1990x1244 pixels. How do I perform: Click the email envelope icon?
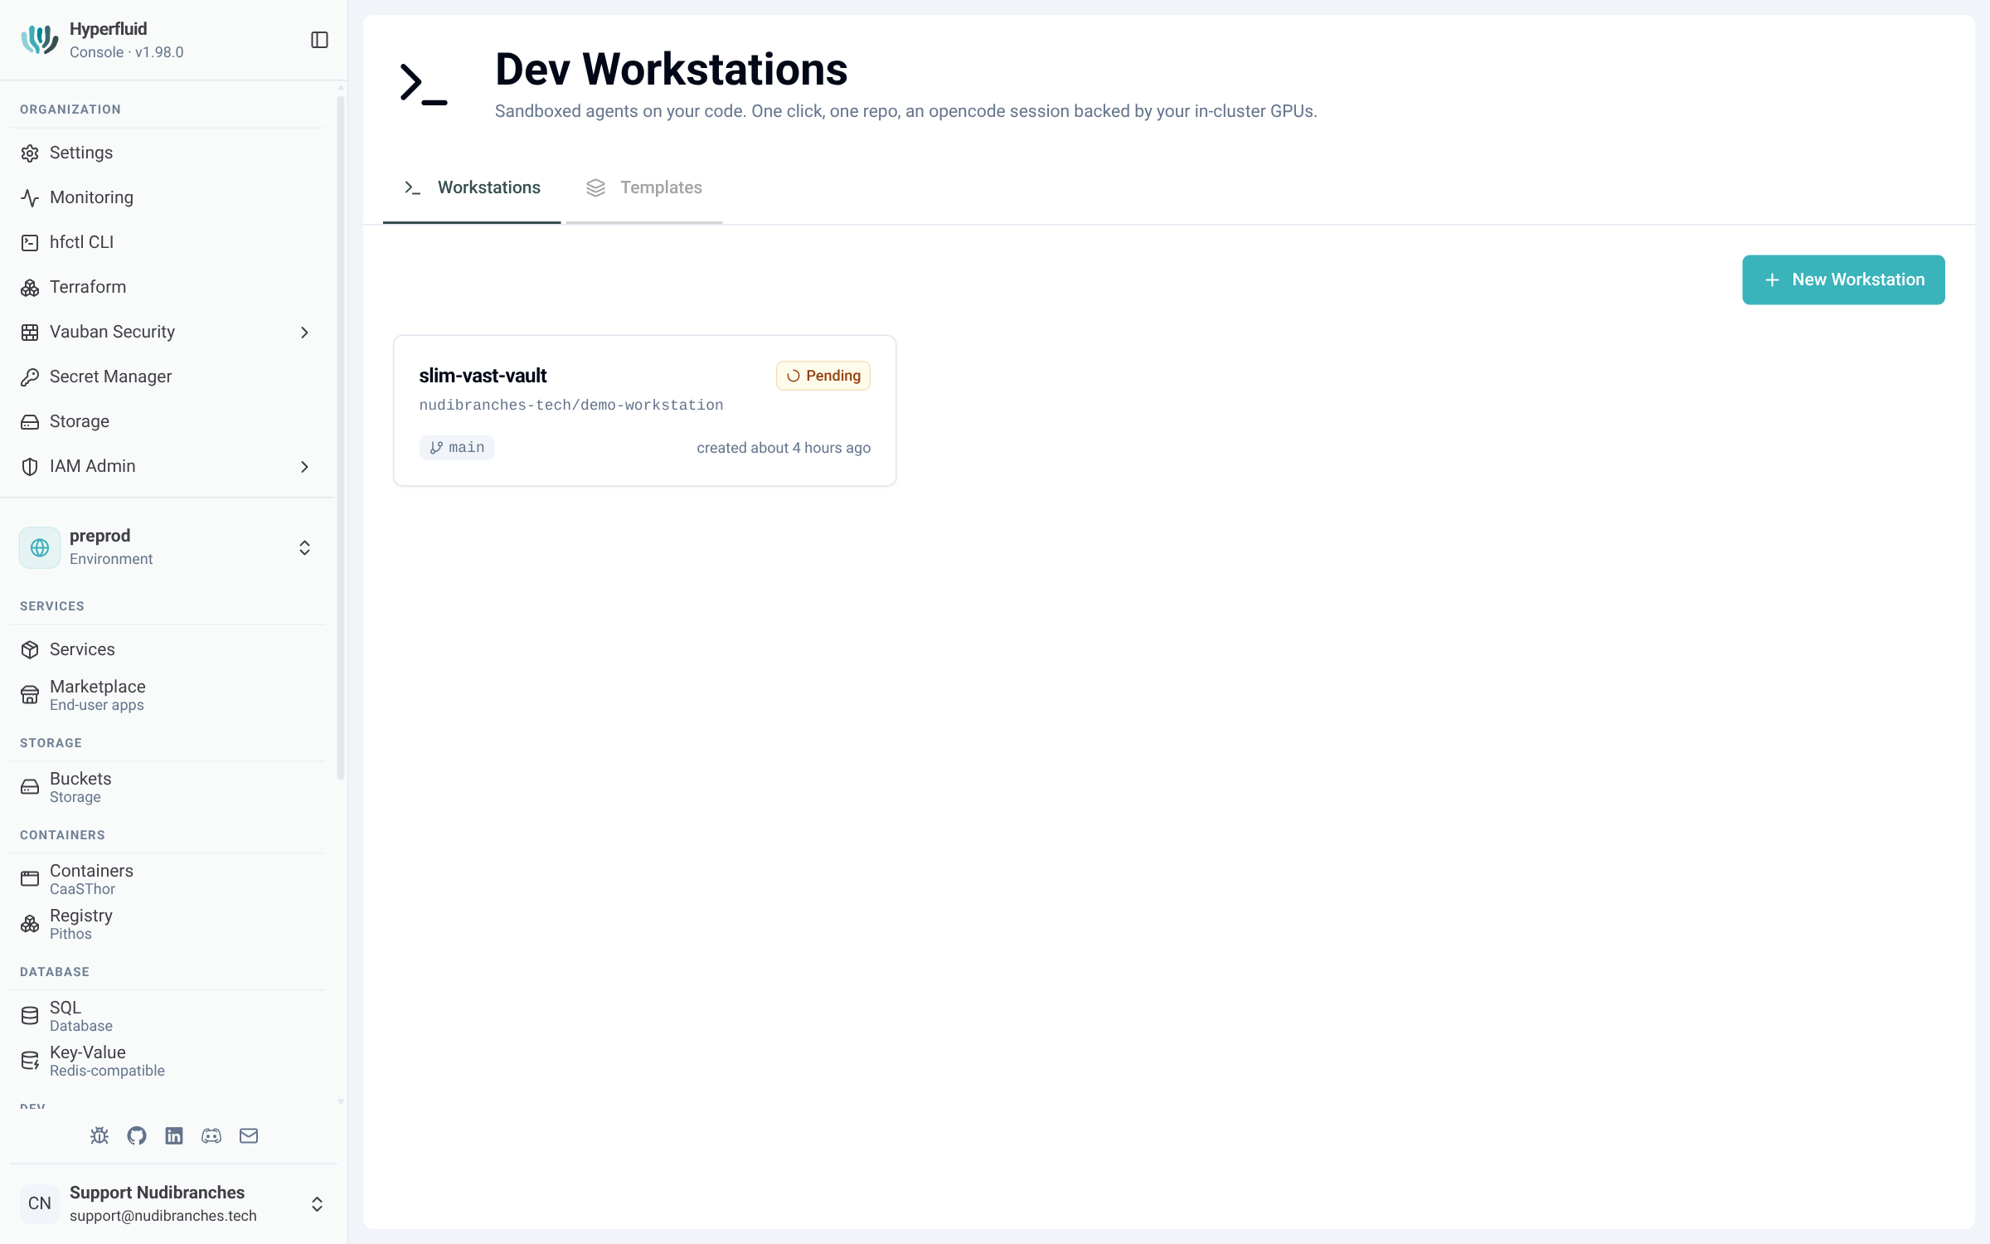click(x=249, y=1136)
